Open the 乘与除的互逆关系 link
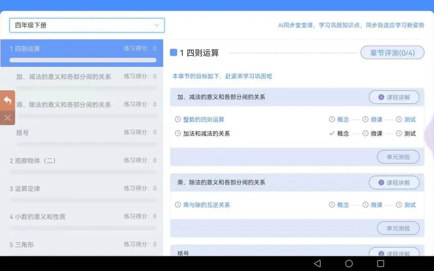Image resolution: width=434 pixels, height=271 pixels. click(x=207, y=205)
